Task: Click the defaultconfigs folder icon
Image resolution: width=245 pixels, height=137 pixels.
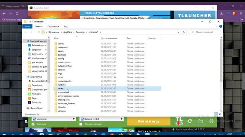Action: point(56,66)
